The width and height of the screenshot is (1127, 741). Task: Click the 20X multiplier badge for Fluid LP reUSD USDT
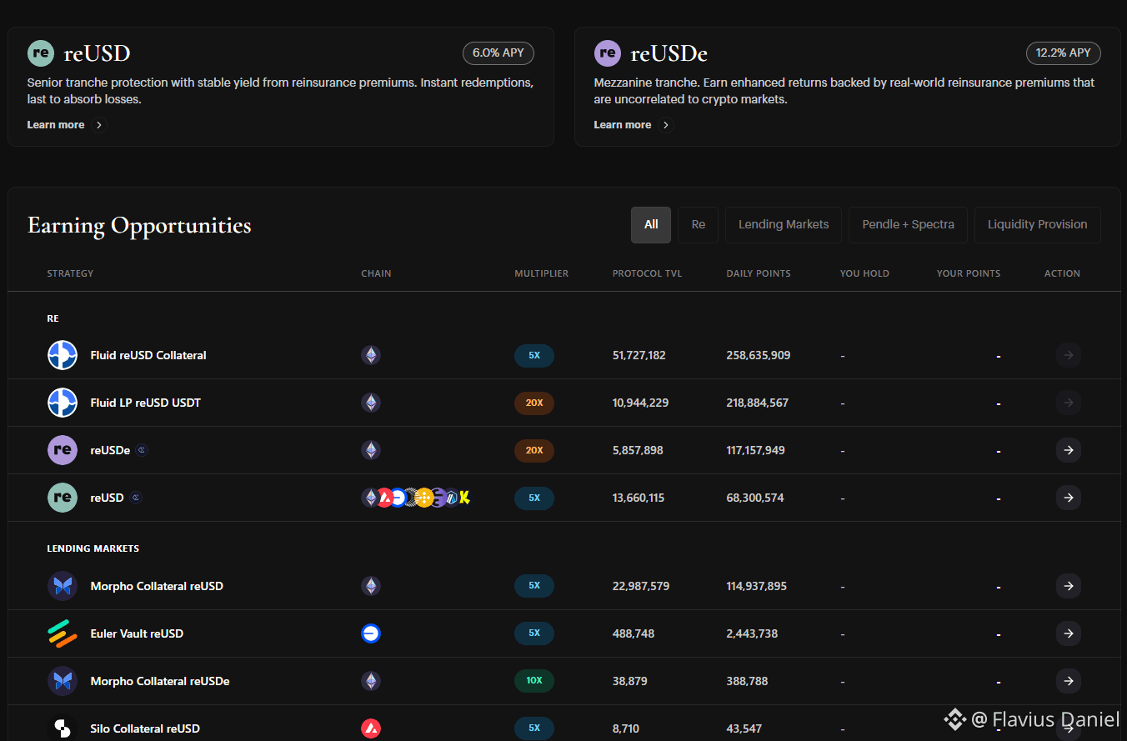[x=534, y=403]
